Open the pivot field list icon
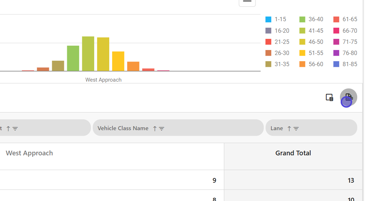 [329, 97]
